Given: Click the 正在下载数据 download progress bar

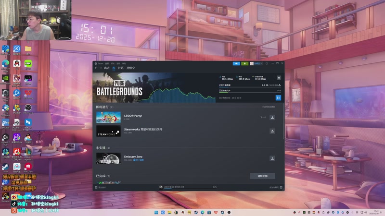Looking at the screenshot, I should click(x=250, y=87).
